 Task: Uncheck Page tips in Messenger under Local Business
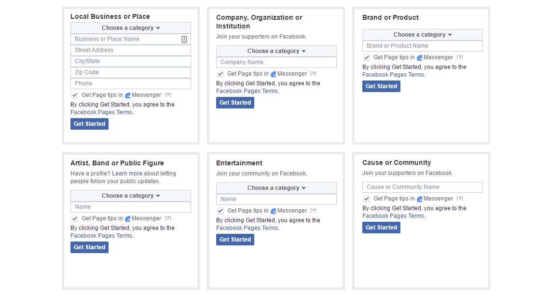click(75, 95)
